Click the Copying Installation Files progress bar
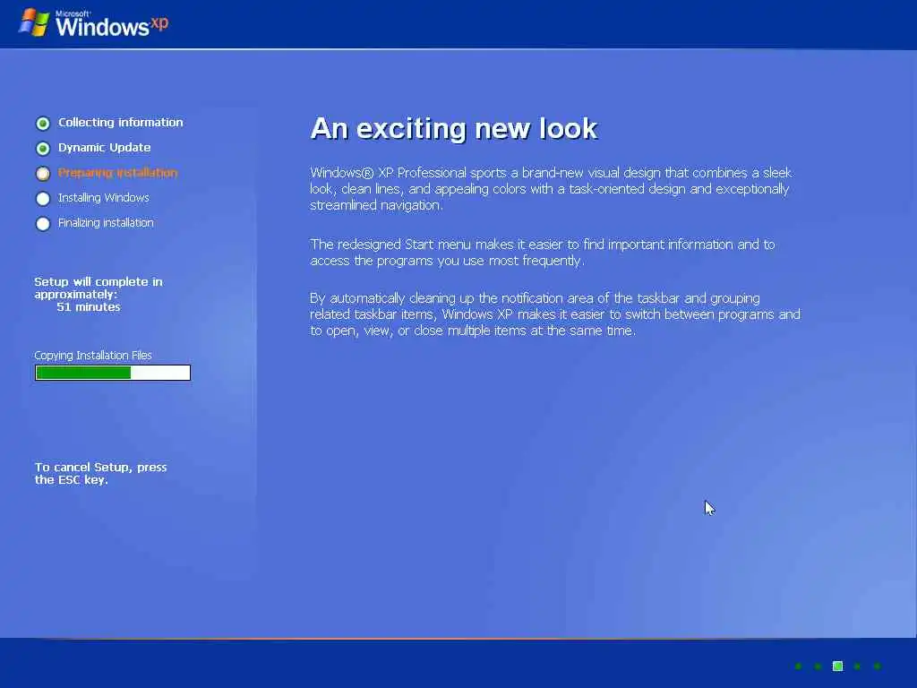 tap(113, 373)
